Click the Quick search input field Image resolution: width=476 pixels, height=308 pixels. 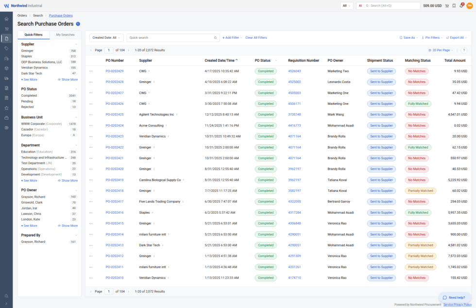coord(173,38)
